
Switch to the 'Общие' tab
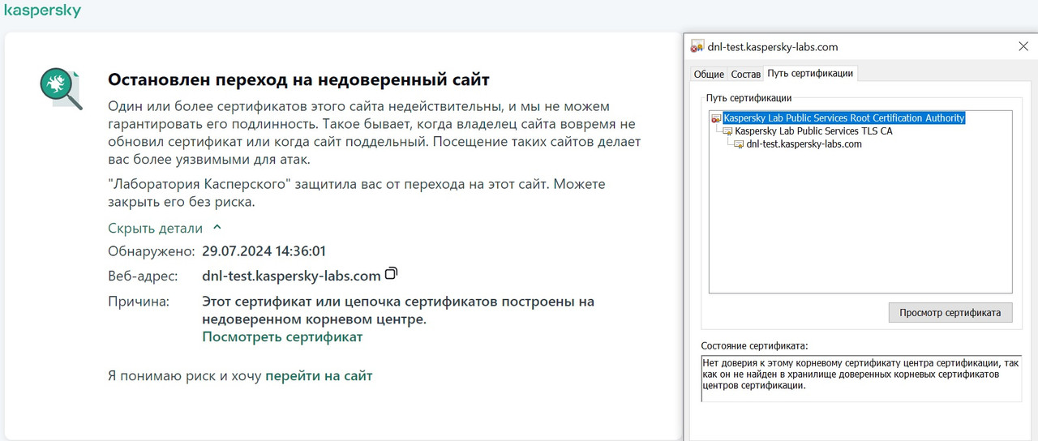pos(709,74)
